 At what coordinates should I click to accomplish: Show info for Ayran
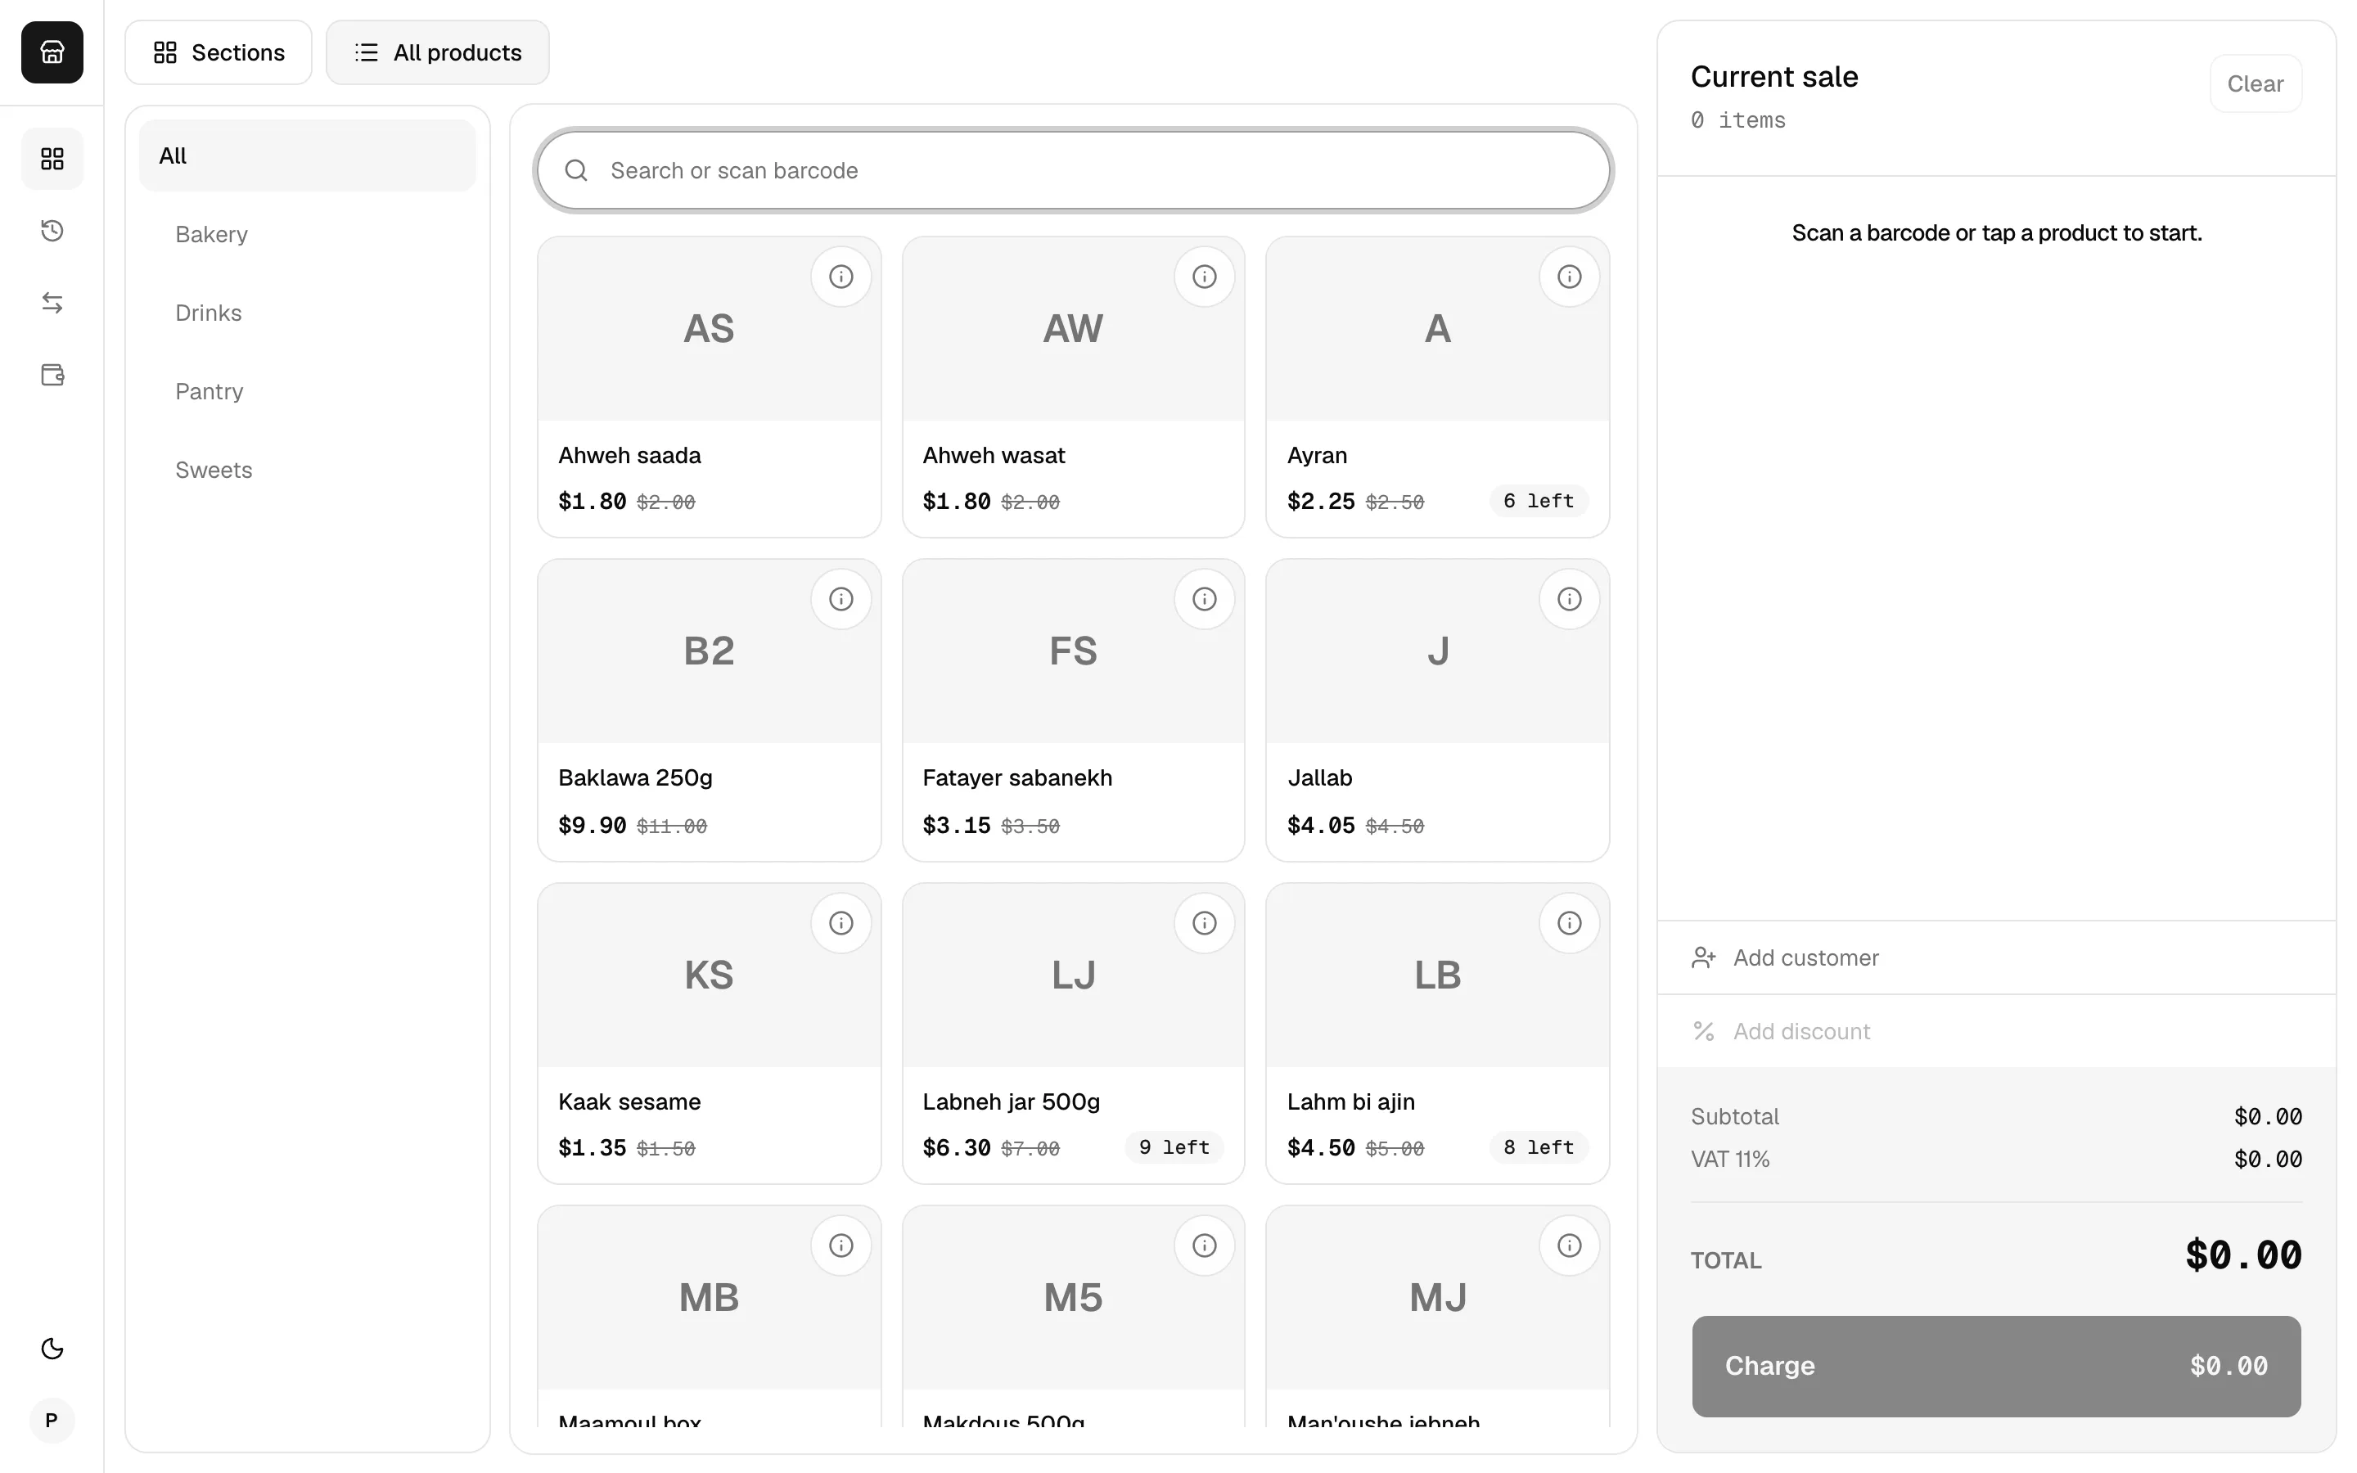click(1569, 277)
